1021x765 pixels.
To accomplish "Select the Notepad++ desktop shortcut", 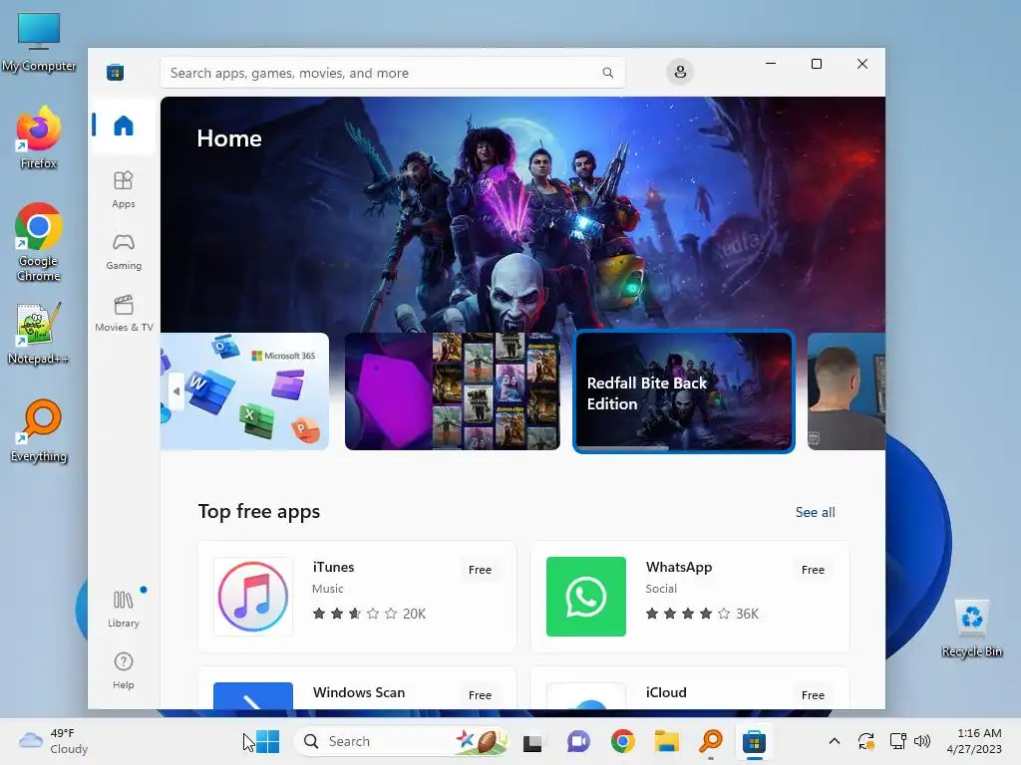I will click(x=39, y=333).
